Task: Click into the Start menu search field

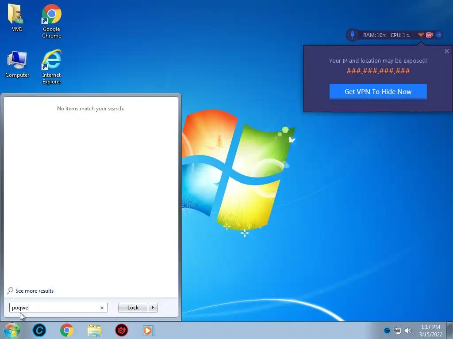Action: (58, 308)
